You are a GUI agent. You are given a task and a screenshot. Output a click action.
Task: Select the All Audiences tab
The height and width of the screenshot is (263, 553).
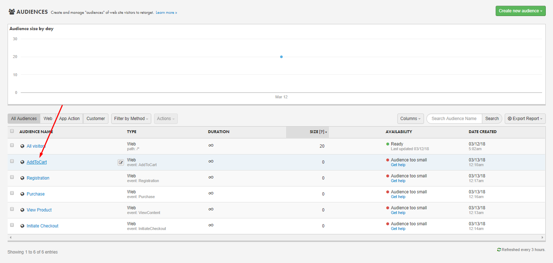(x=24, y=119)
